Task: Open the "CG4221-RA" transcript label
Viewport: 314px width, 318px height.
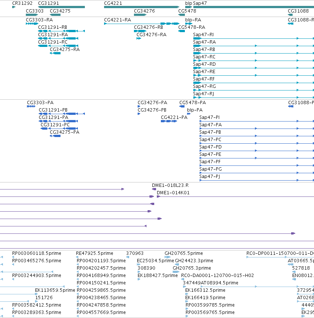Action: 117,20
